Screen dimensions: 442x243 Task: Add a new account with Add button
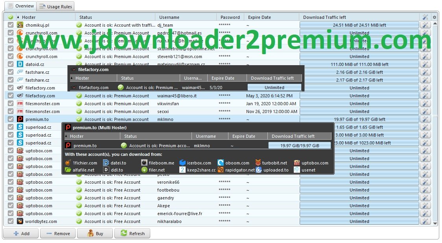[21, 234]
